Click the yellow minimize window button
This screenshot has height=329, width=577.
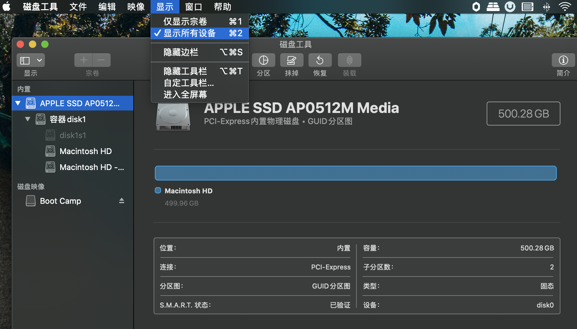33,44
